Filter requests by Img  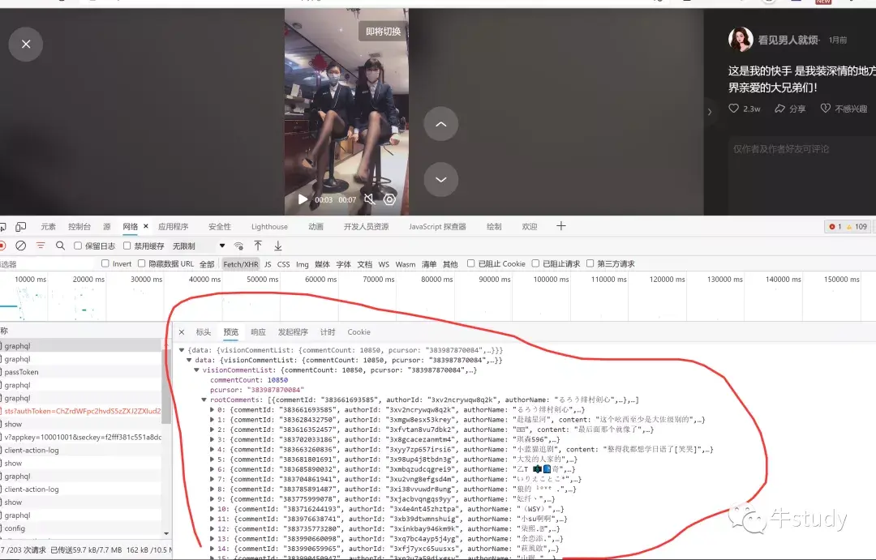coord(303,264)
